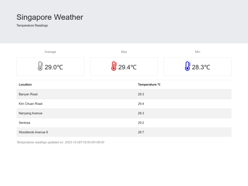This screenshot has width=248, height=186.
Task: Click the Singapore Weather heading
Action: tap(50, 17)
